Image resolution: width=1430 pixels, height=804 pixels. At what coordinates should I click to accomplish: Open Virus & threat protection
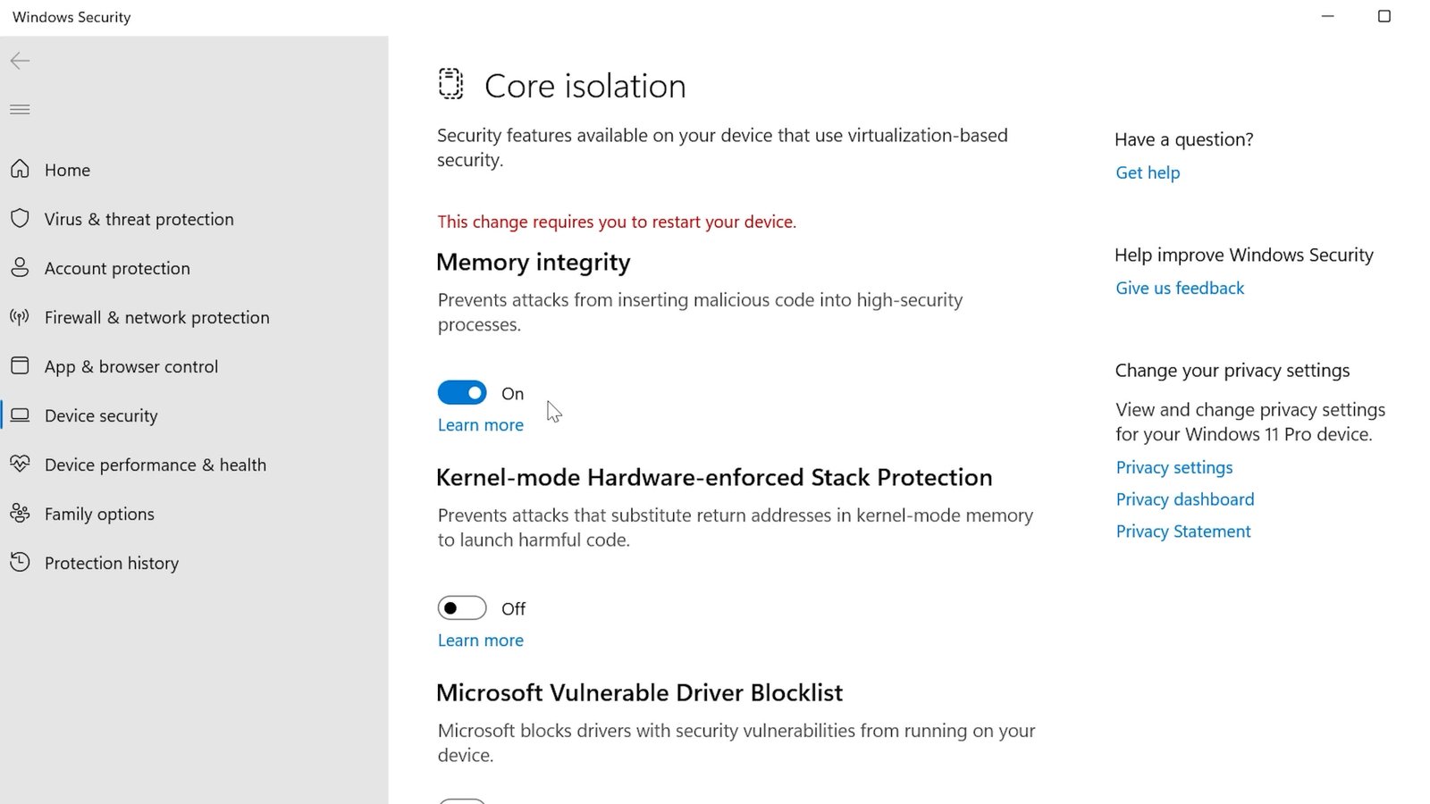[139, 219]
